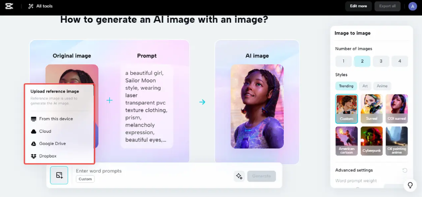Viewport: 422px width, 197px height.
Task: Select the Custom style thumbnail
Action: click(x=346, y=109)
